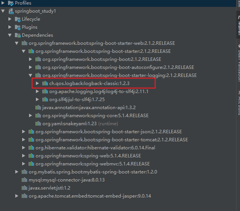
Task: Expand the Plugins node
Action: [10, 27]
